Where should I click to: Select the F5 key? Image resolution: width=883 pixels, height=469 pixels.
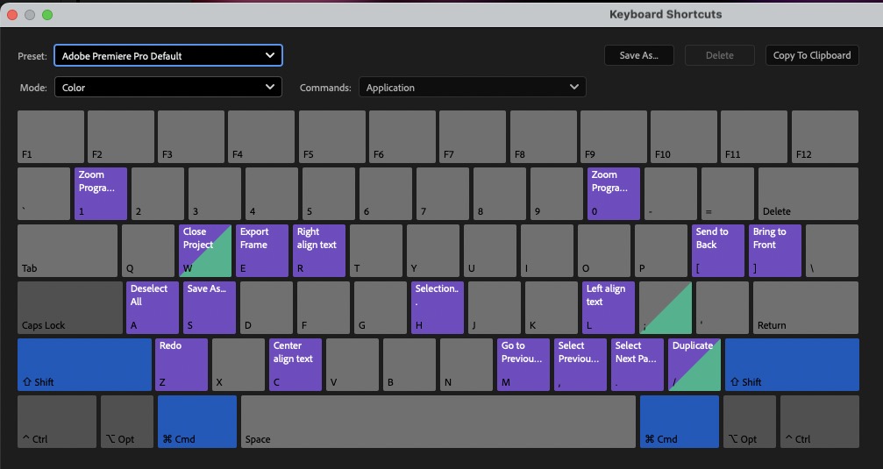click(x=331, y=137)
